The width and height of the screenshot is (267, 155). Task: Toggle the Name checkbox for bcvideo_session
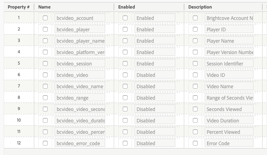point(45,63)
